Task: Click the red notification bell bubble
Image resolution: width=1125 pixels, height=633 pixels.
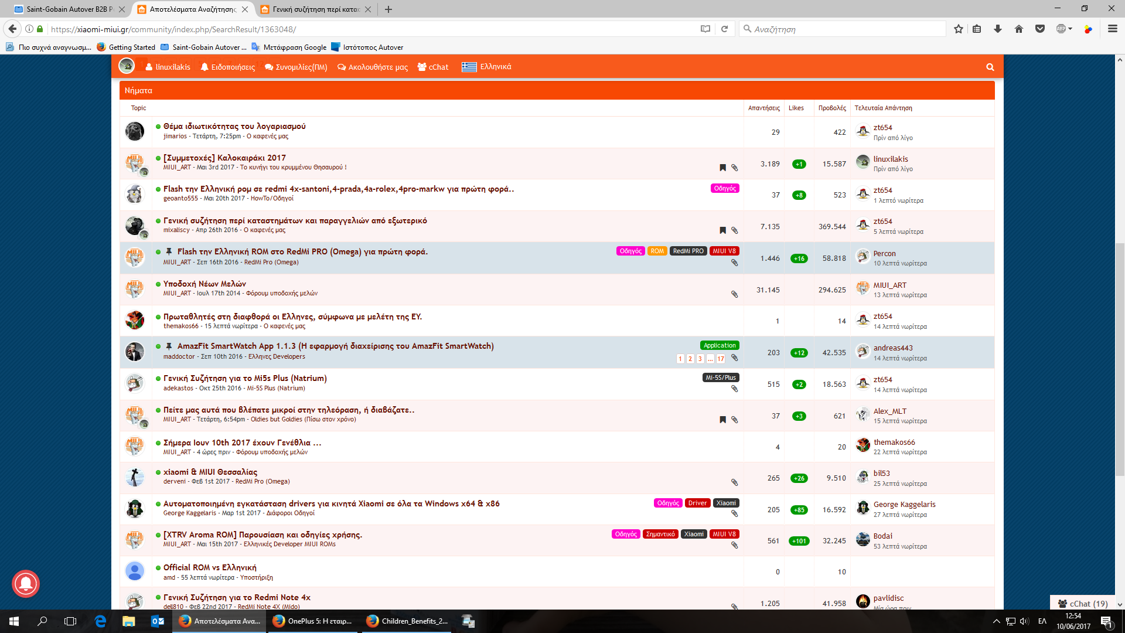Action: tap(26, 584)
